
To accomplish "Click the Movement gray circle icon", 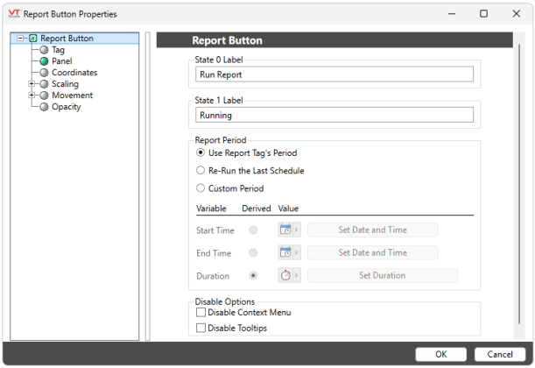I will coord(44,96).
